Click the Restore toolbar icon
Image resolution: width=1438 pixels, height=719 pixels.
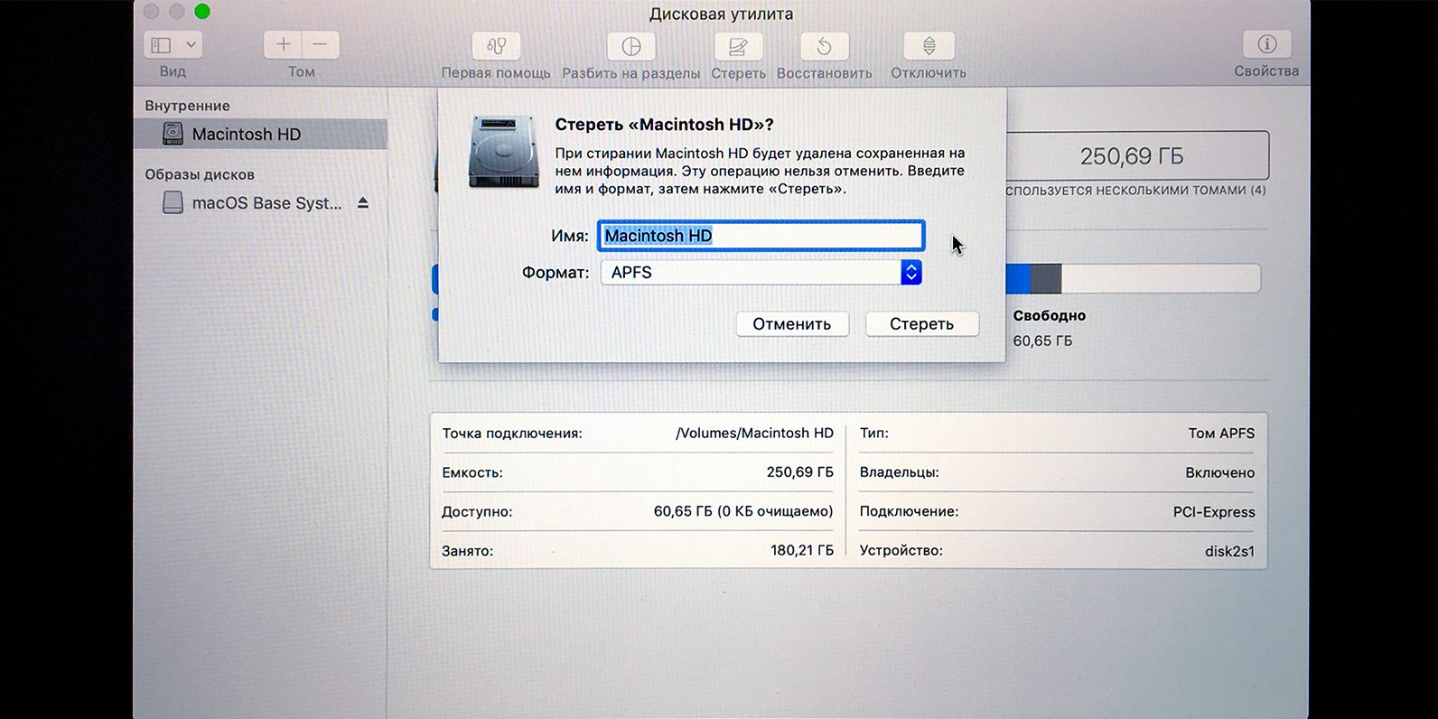click(x=824, y=45)
